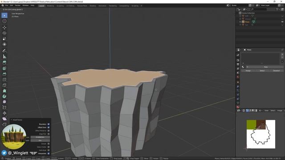Viewport: 285px width, 160px height.
Task: Open Render properties tab
Action: 238,60
